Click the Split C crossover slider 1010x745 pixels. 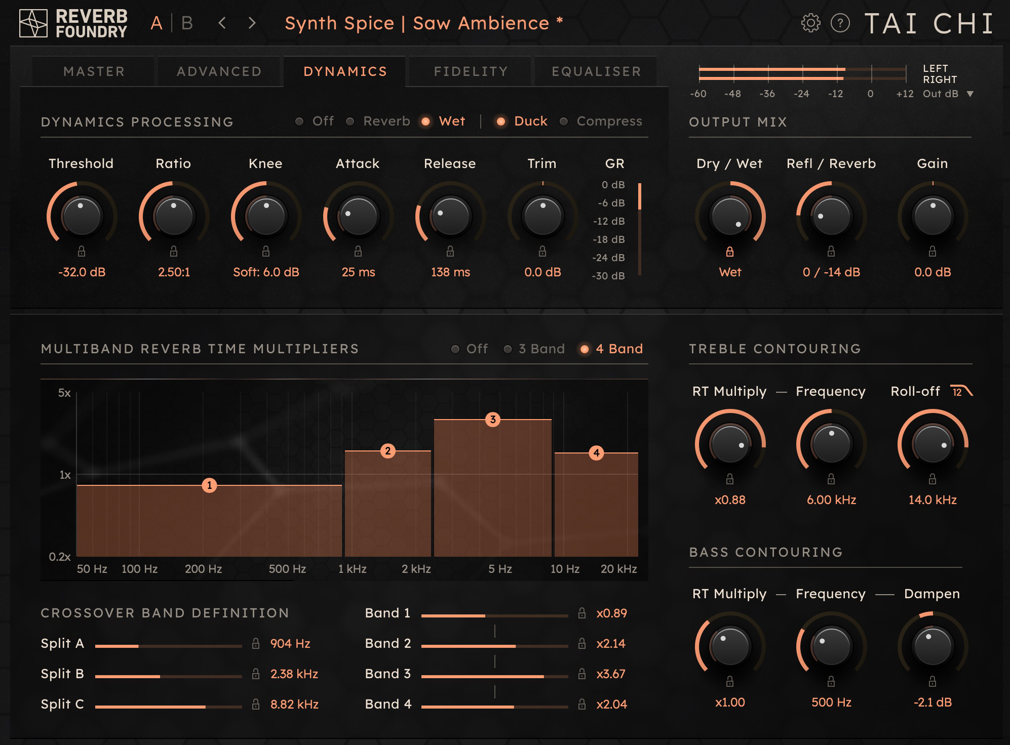pos(169,707)
